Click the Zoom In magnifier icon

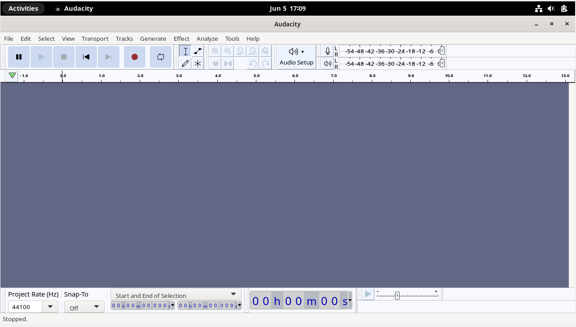click(215, 51)
